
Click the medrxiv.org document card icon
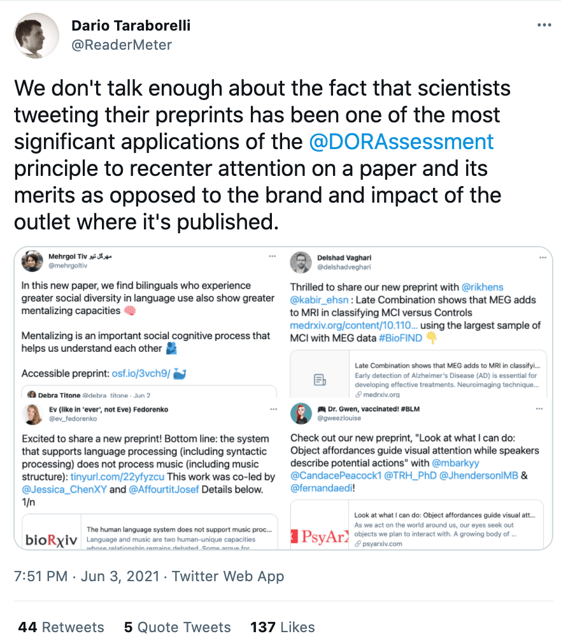pos(320,380)
